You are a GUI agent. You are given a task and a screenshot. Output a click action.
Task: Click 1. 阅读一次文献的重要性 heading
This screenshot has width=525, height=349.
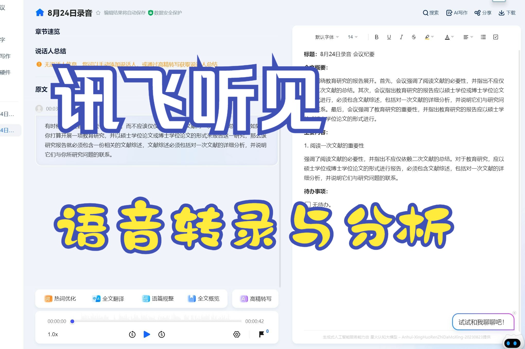(334, 146)
